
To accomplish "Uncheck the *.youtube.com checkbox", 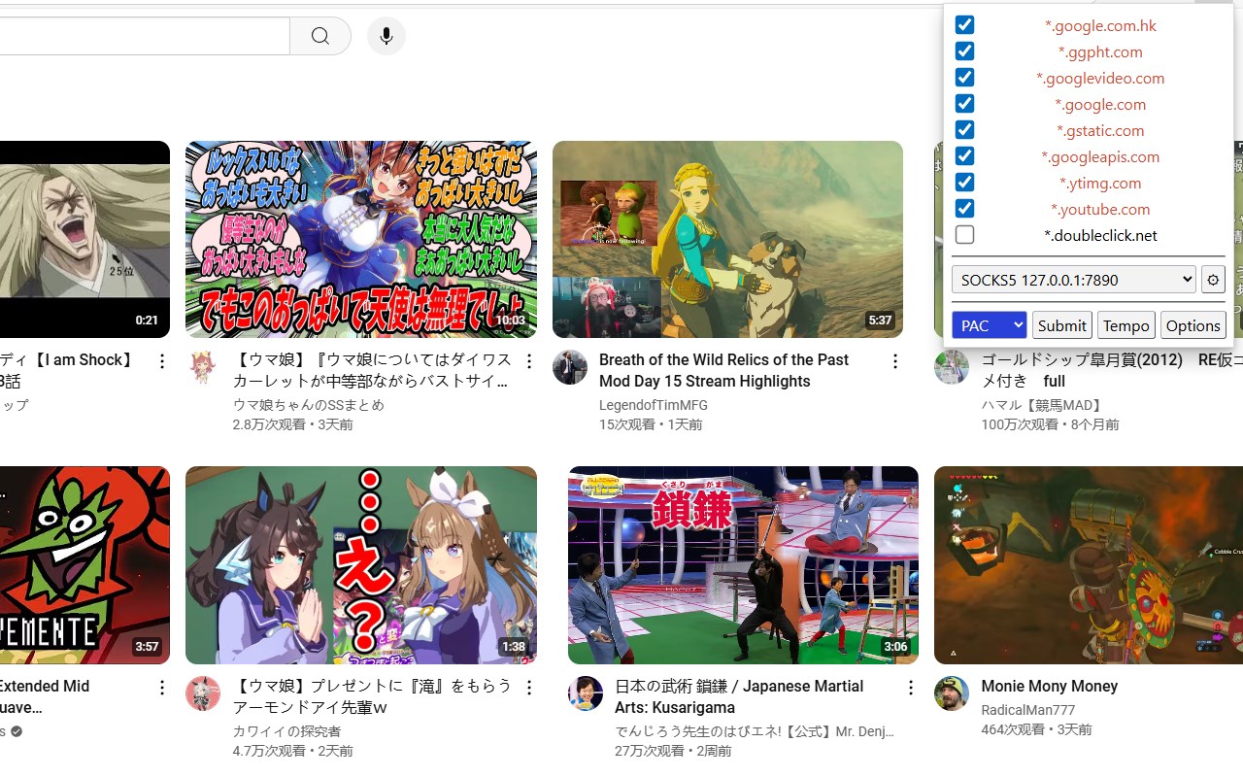I will click(x=964, y=208).
